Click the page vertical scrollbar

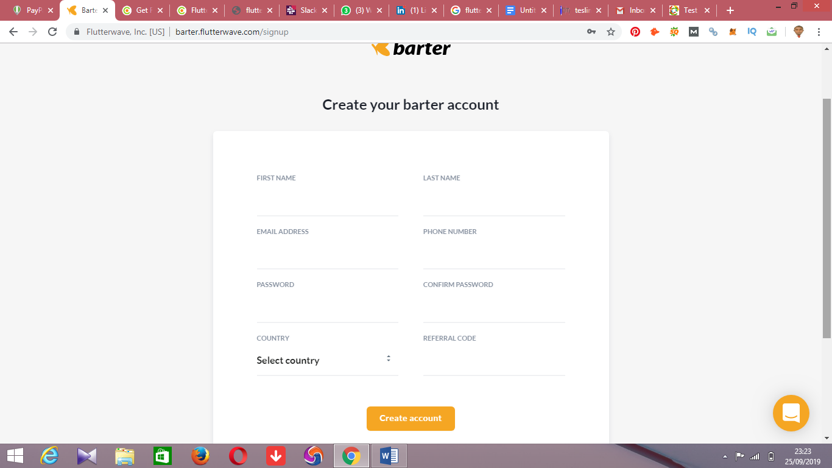[x=827, y=218]
